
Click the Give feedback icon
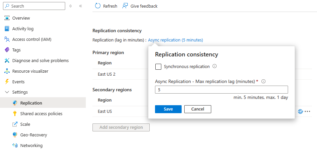point(125,6)
